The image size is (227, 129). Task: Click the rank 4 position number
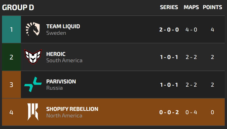coord(11,112)
